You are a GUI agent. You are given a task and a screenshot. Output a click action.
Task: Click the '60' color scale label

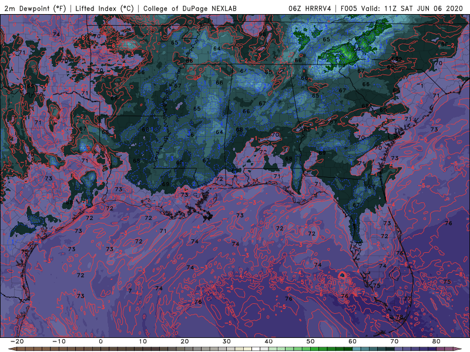(x=352, y=341)
